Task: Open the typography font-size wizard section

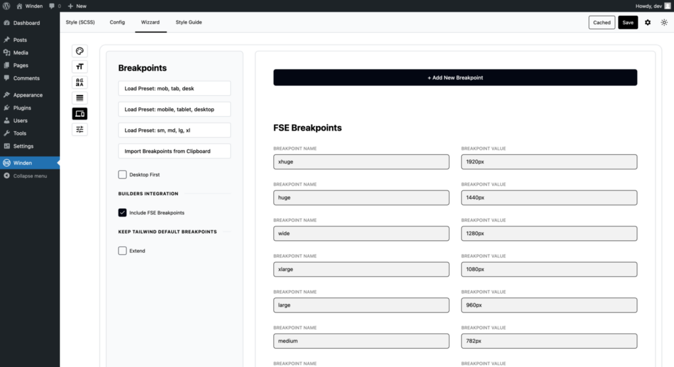Action: (80, 66)
